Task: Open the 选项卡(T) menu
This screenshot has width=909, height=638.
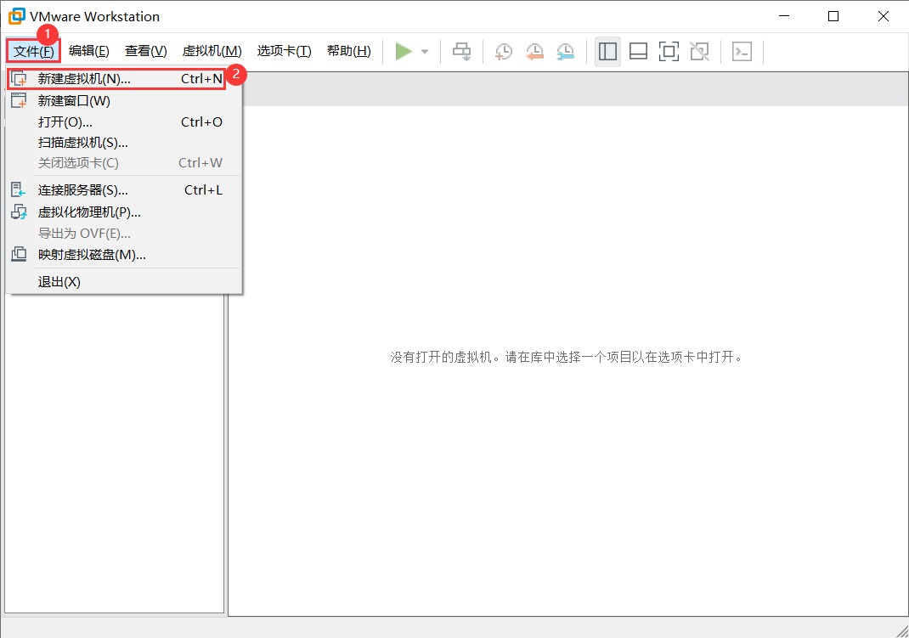Action: (x=284, y=51)
